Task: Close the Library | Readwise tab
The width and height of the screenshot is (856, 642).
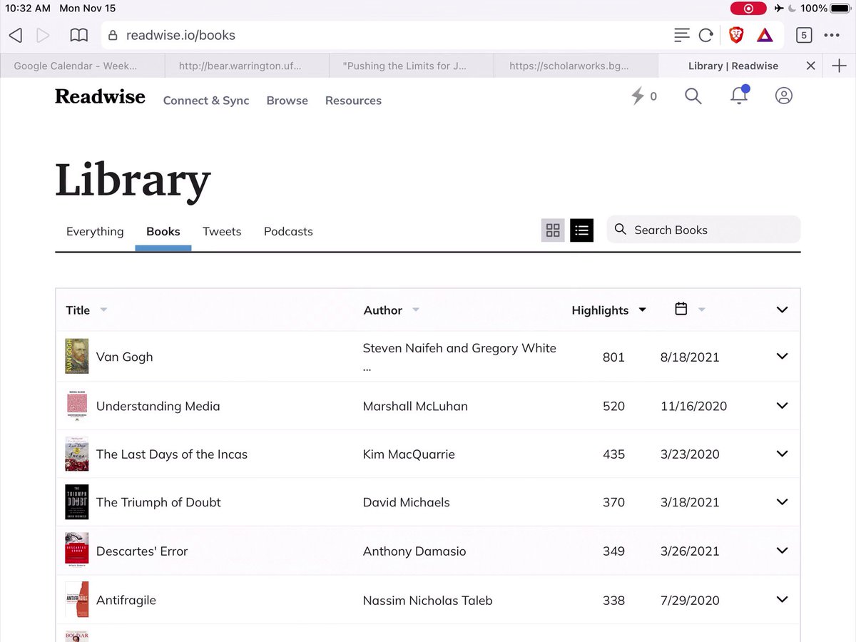Action: pos(810,66)
